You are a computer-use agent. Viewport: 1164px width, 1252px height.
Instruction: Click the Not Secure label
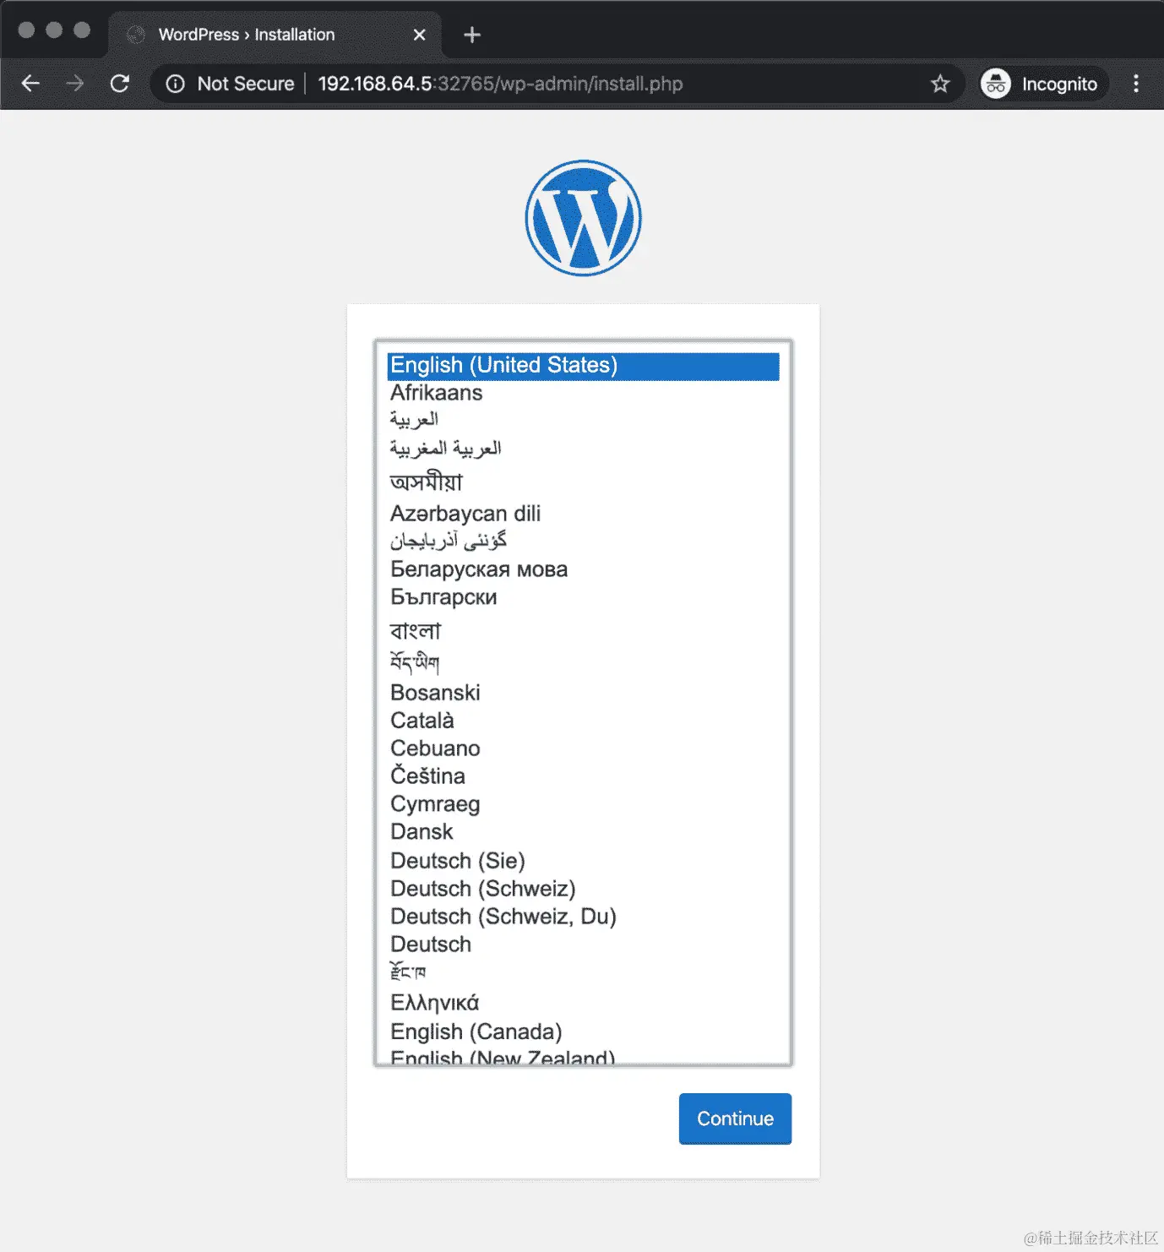[245, 84]
